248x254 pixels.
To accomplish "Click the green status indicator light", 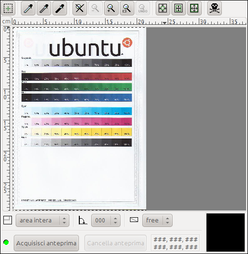I will (6, 243).
